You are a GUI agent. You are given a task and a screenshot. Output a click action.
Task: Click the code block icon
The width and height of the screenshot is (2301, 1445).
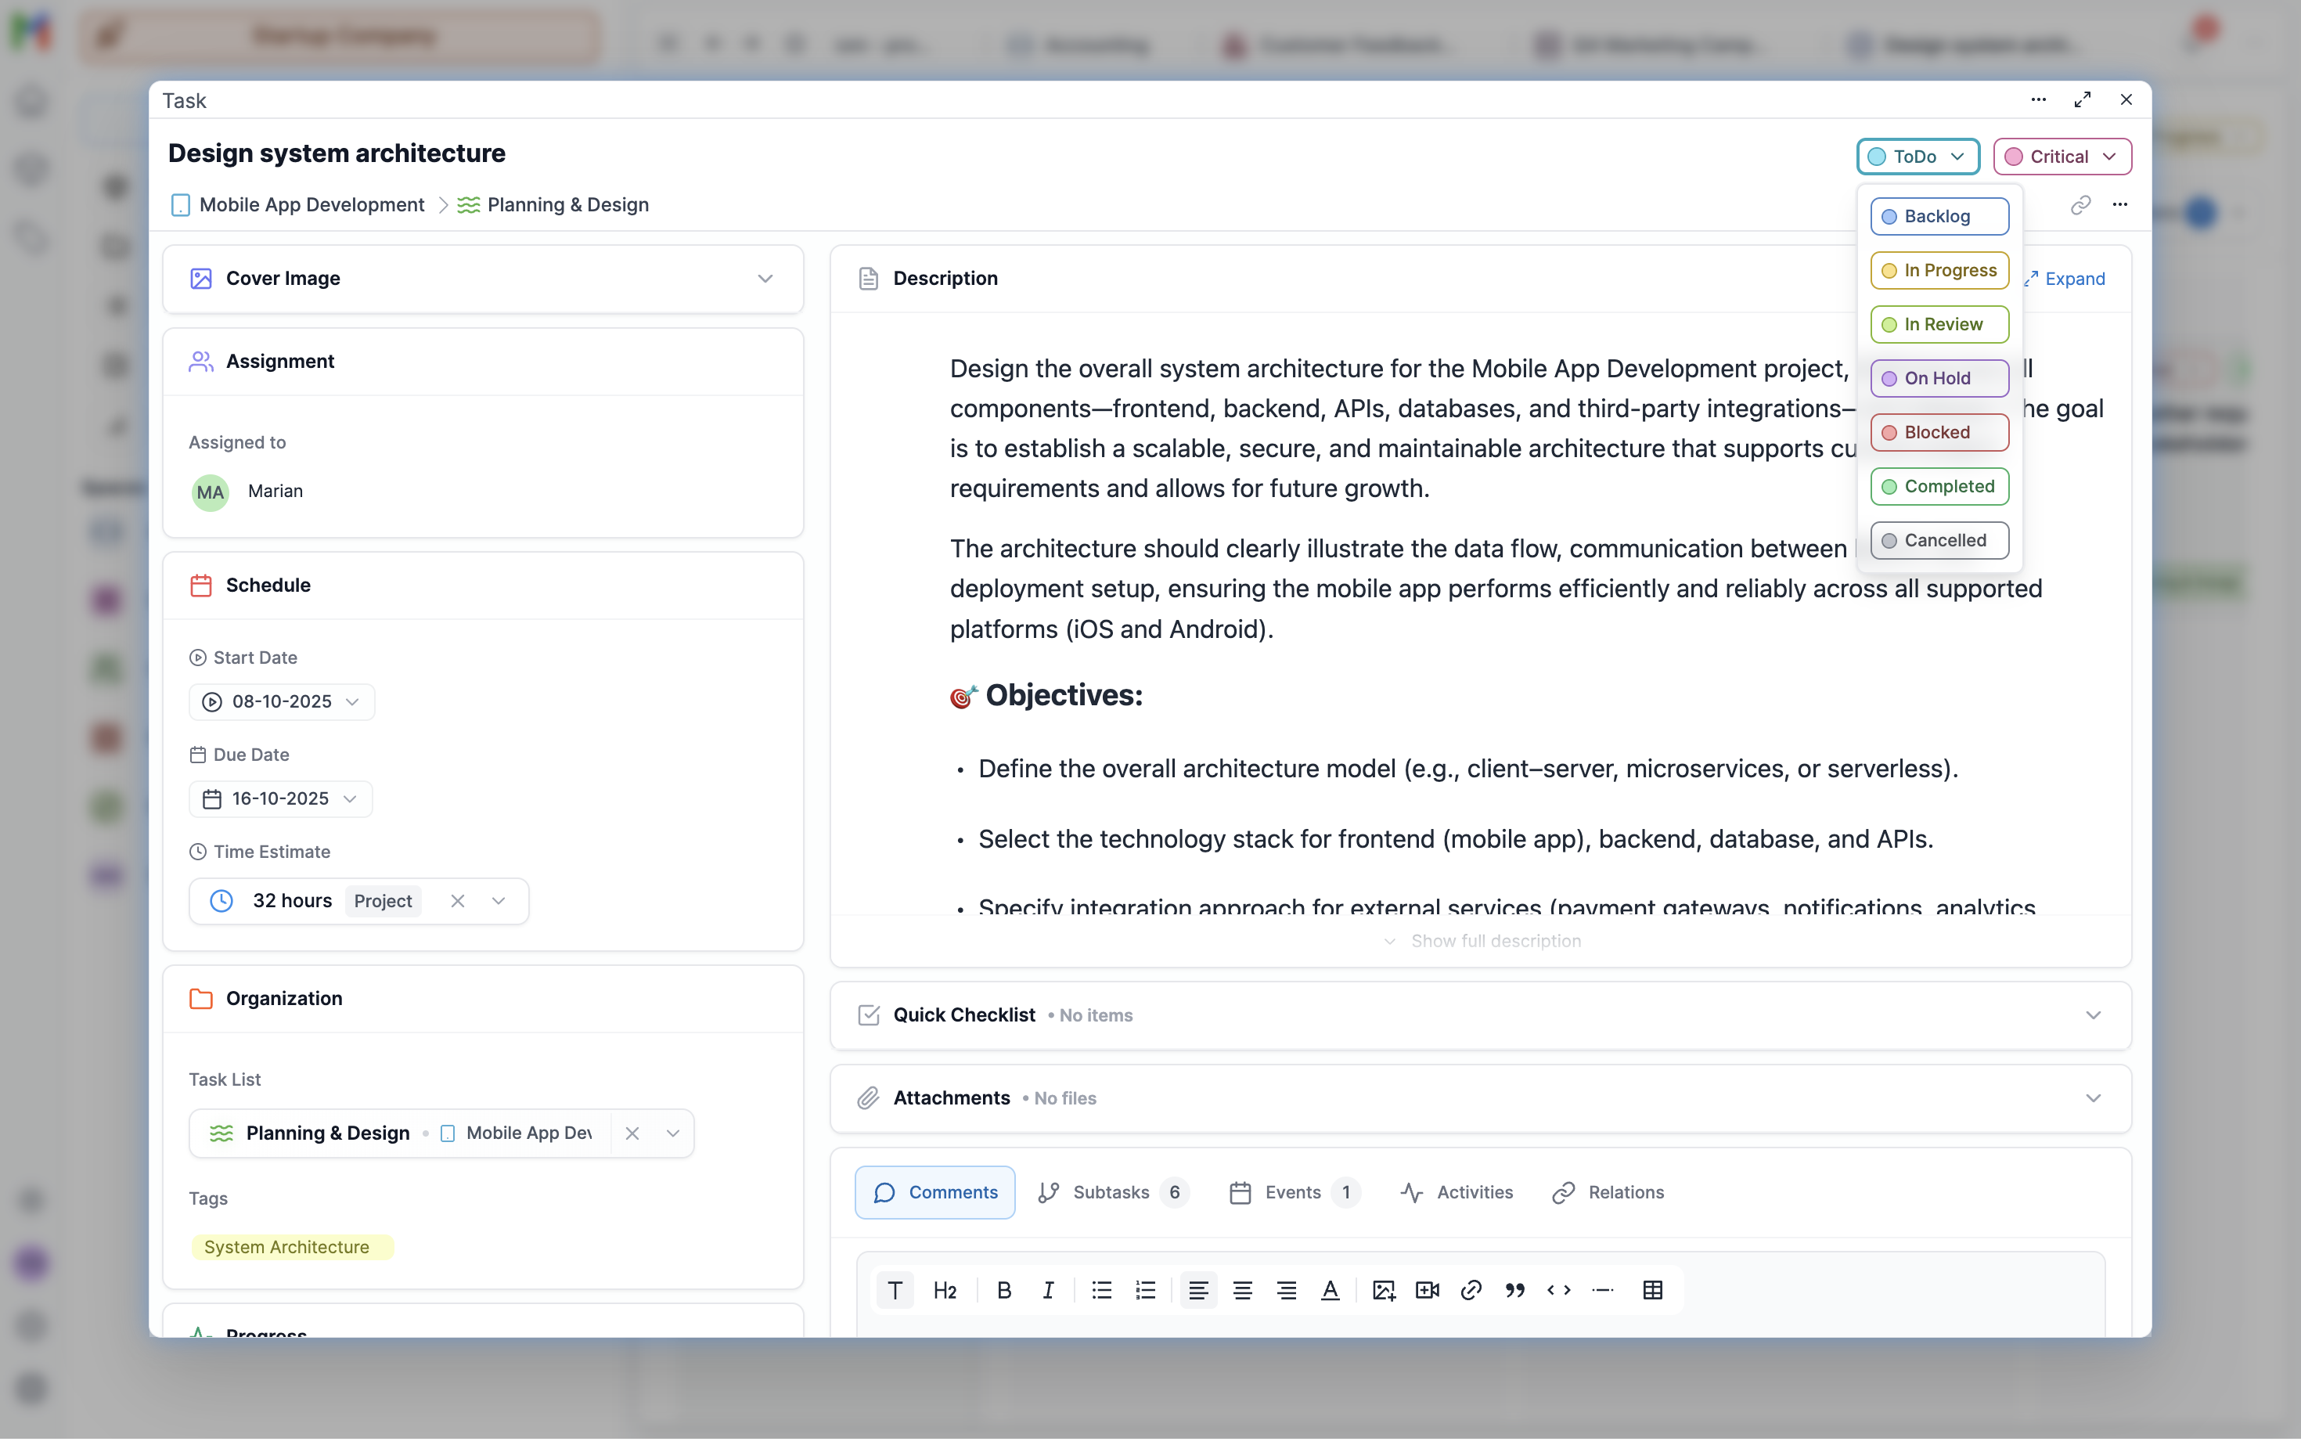1558,1290
